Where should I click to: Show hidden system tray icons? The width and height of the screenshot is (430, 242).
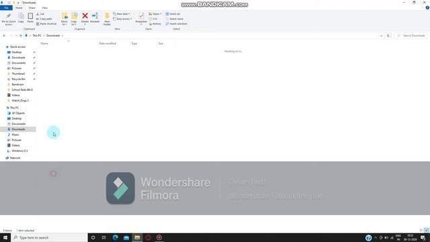tap(376, 237)
